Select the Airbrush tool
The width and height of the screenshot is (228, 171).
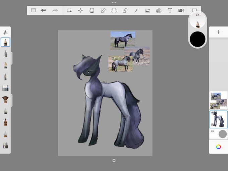pyautogui.click(x=5, y=54)
